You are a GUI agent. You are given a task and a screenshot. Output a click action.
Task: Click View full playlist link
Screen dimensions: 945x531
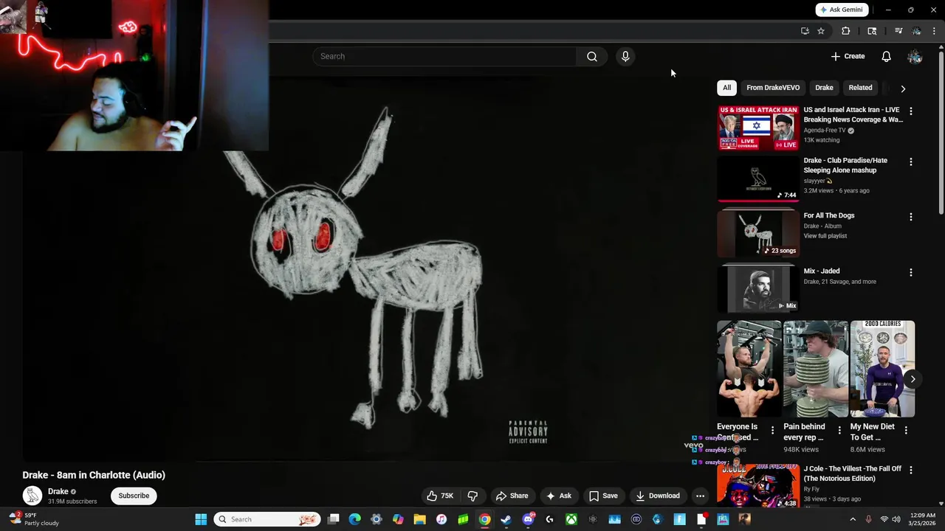(x=825, y=236)
